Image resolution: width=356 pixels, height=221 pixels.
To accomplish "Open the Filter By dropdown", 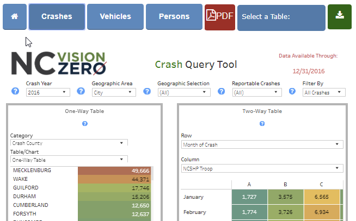I will pos(323,93).
